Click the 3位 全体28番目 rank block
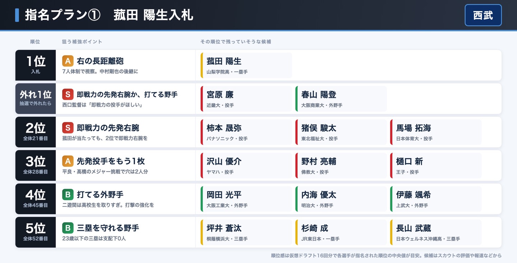The height and width of the screenshot is (263, 517). [x=36, y=166]
